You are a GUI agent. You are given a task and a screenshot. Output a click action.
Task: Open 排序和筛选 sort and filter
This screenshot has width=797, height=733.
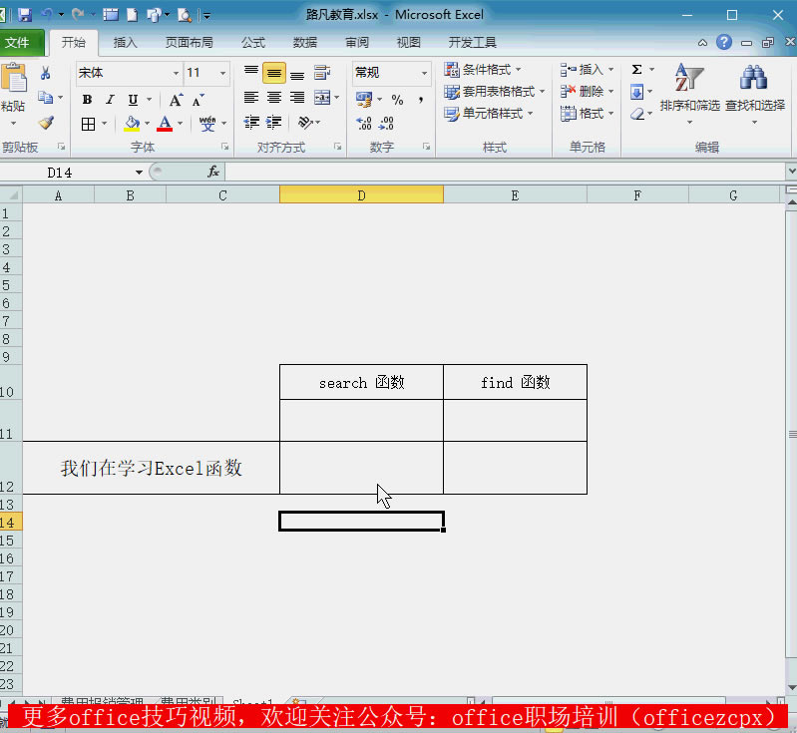[x=689, y=93]
